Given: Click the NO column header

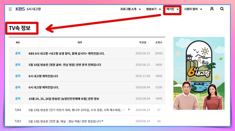Looking at the screenshot, I should click(18, 42).
